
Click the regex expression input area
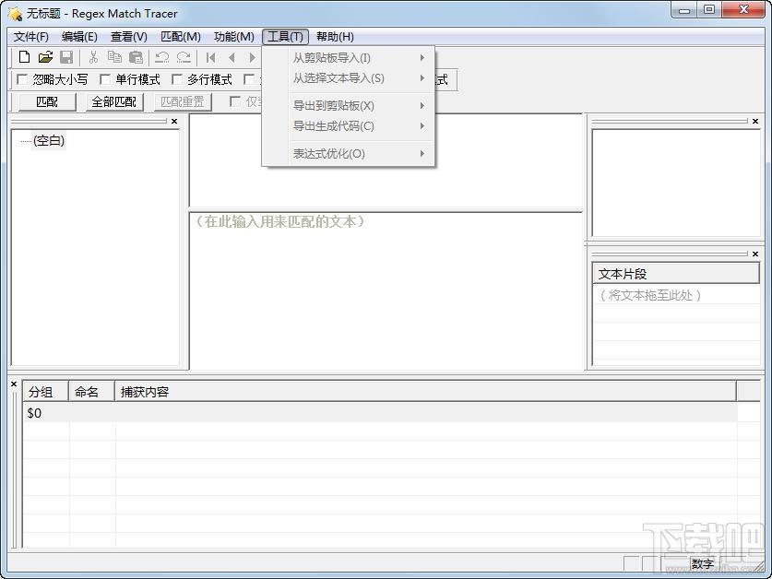tap(386, 160)
